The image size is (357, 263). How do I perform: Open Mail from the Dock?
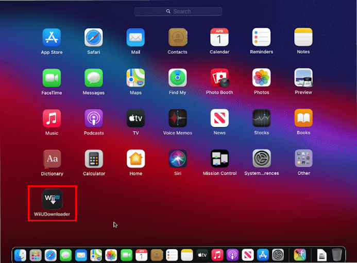tap(81, 255)
